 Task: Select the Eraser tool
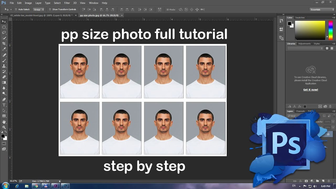tap(4, 77)
